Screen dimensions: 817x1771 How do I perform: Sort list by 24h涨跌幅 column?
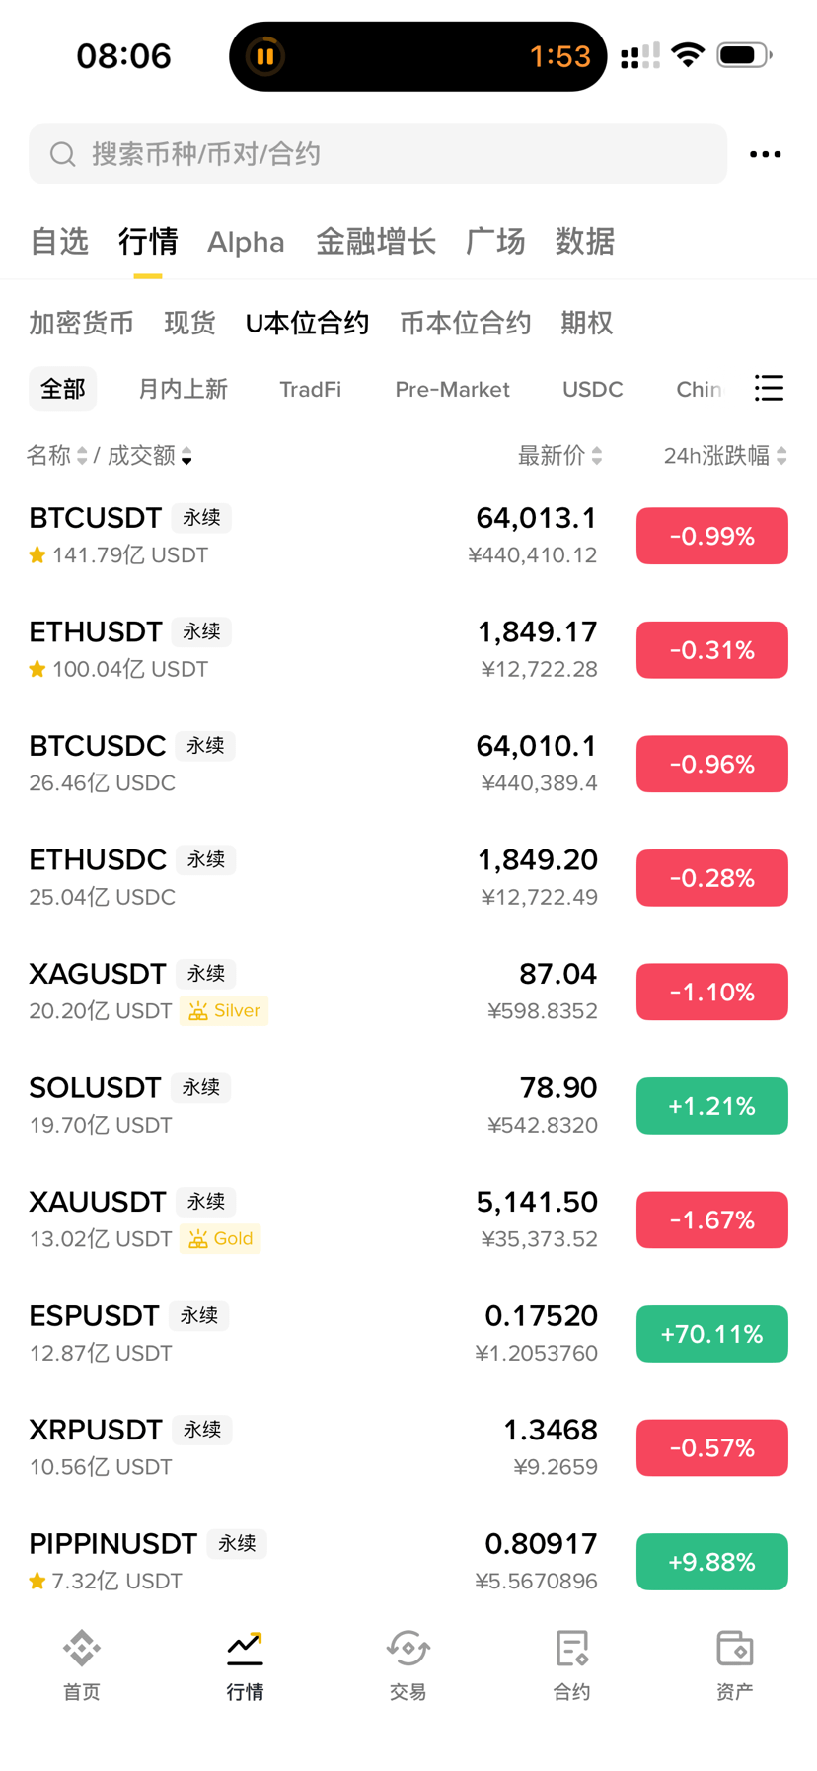coord(725,455)
